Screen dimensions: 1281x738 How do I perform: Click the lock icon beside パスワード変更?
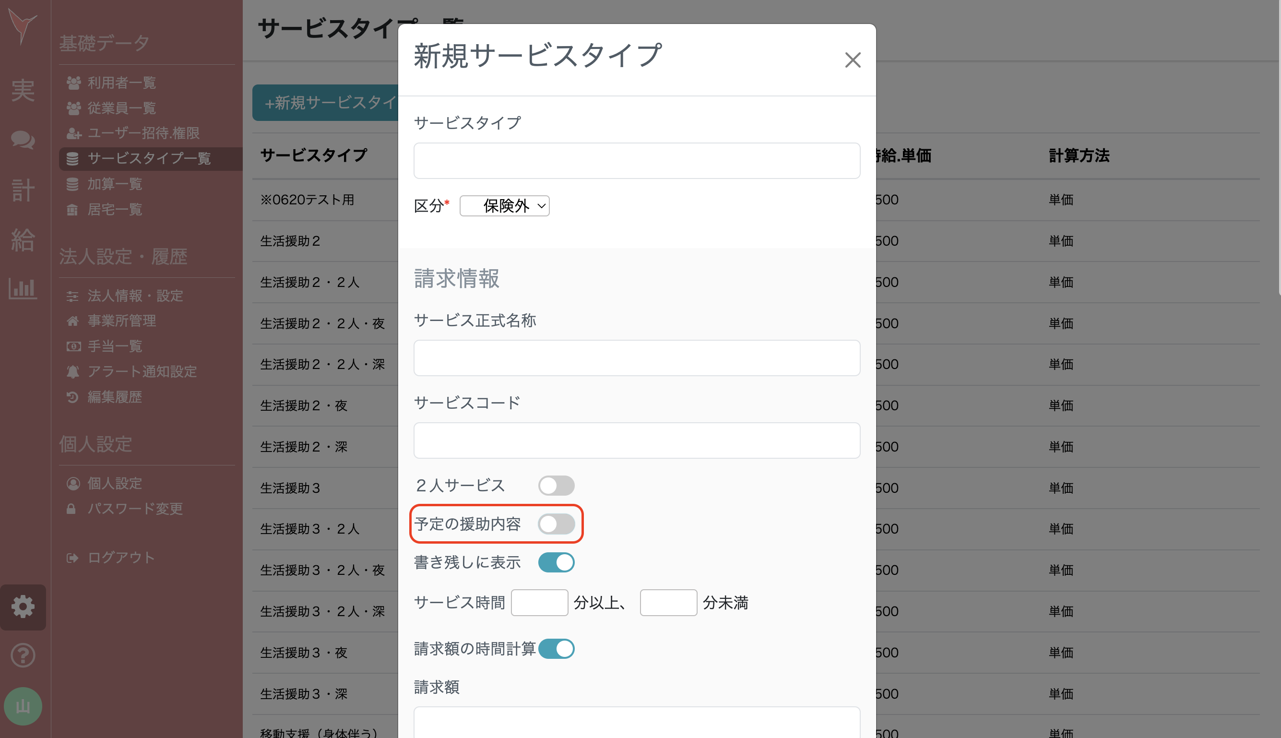point(71,509)
